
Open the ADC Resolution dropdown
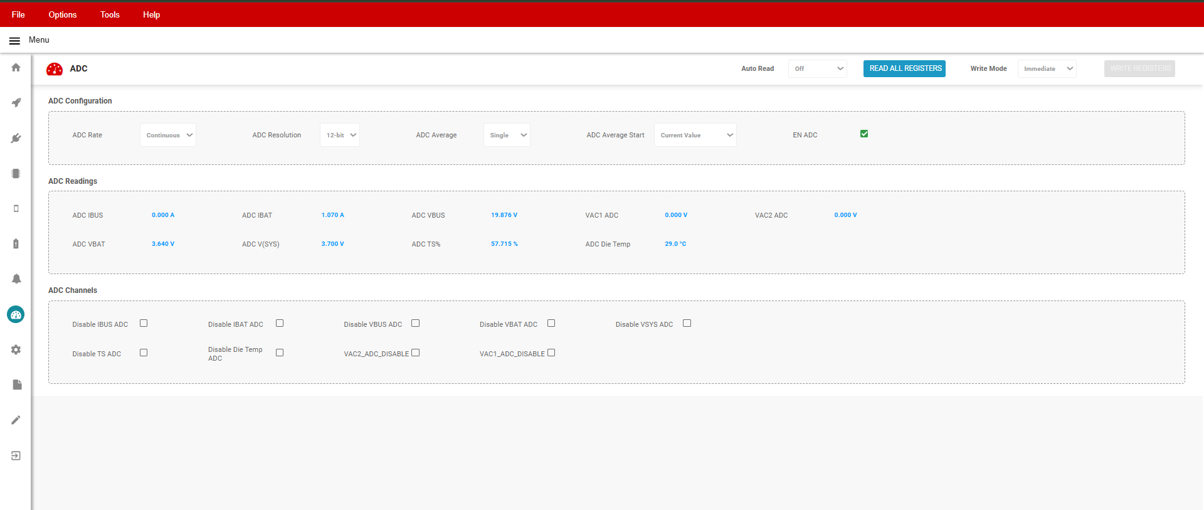pos(340,135)
